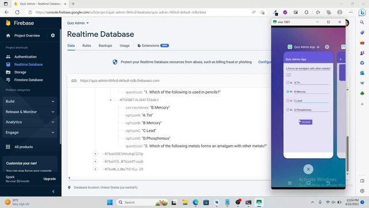Viewport: 369px width, 208px height.
Task: Open the Extensions tab
Action: (x=153, y=46)
